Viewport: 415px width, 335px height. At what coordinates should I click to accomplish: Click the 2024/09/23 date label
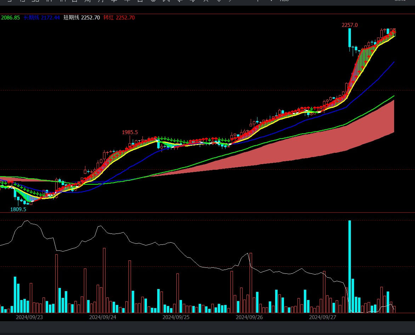point(29,317)
